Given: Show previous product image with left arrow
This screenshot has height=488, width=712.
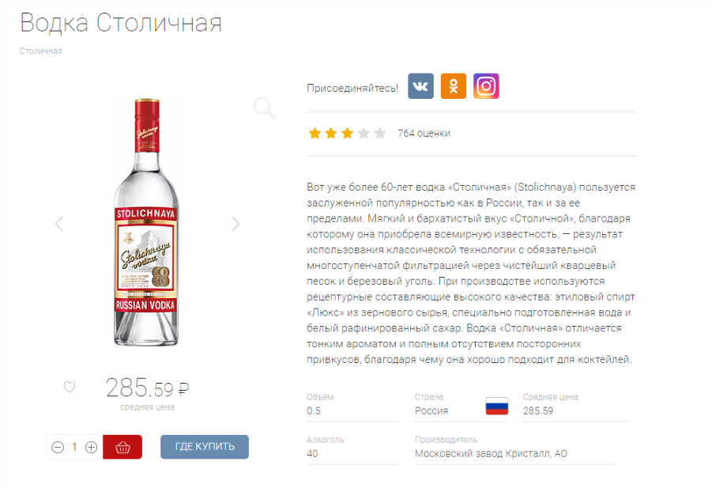Looking at the screenshot, I should click(59, 224).
